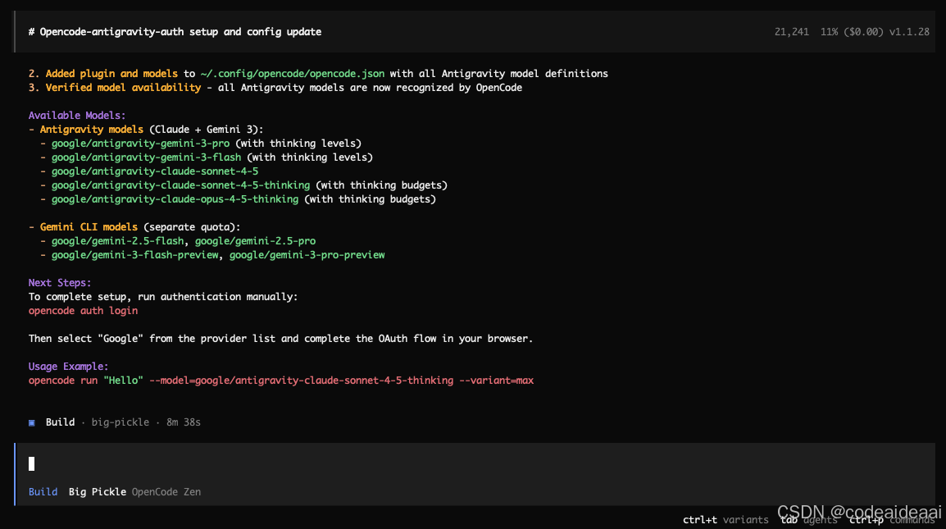Click the "big-pickle" model name in status line
The width and height of the screenshot is (946, 529).
pyautogui.click(x=120, y=422)
